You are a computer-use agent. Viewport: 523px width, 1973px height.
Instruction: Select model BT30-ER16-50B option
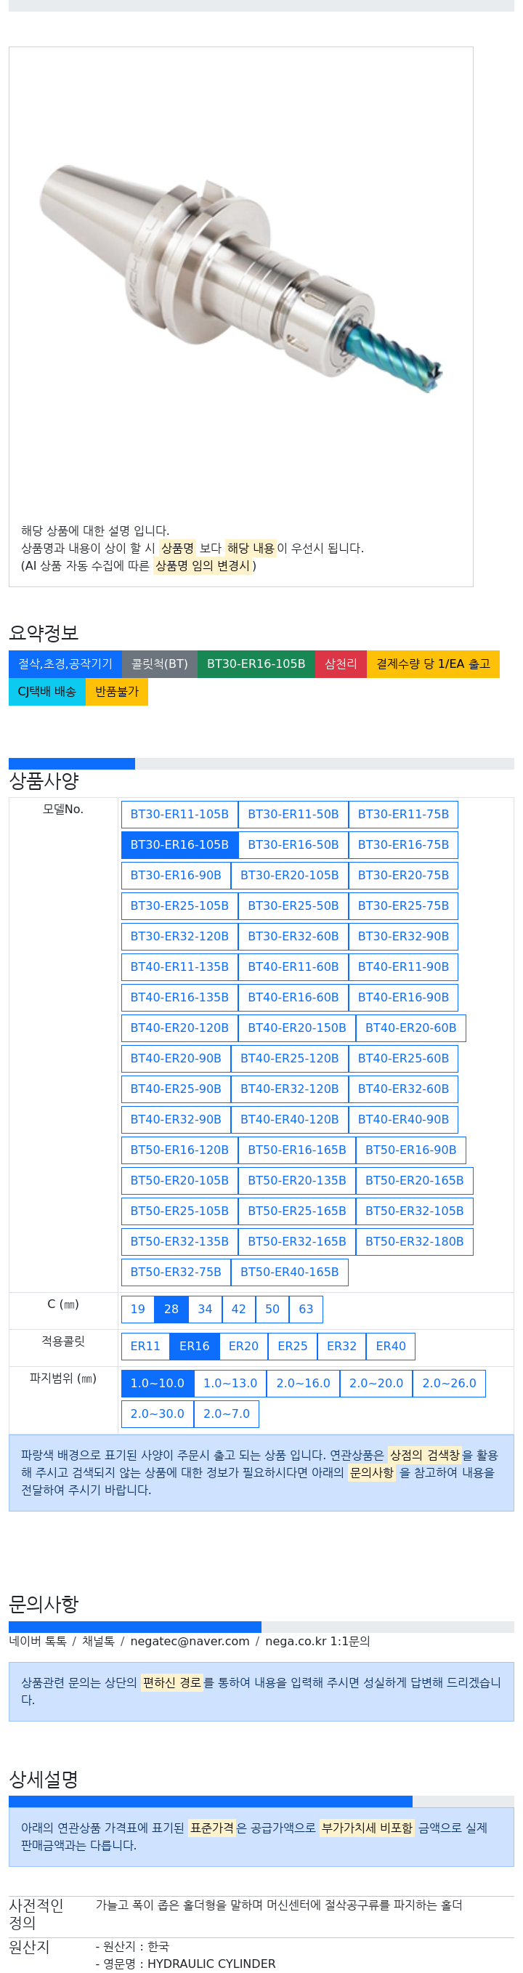point(293,845)
